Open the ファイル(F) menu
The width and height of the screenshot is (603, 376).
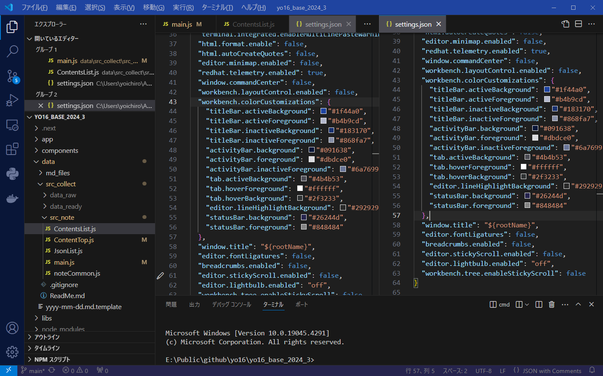click(35, 8)
